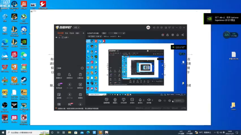Open the gift box icon in toolbar
The height and width of the screenshot is (135, 241).
[163, 35]
